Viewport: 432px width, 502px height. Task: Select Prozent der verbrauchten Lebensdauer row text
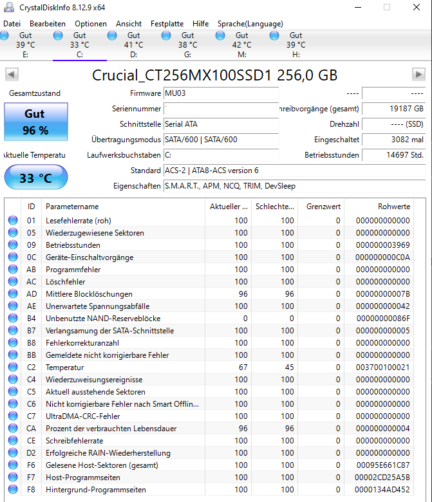click(x=111, y=429)
